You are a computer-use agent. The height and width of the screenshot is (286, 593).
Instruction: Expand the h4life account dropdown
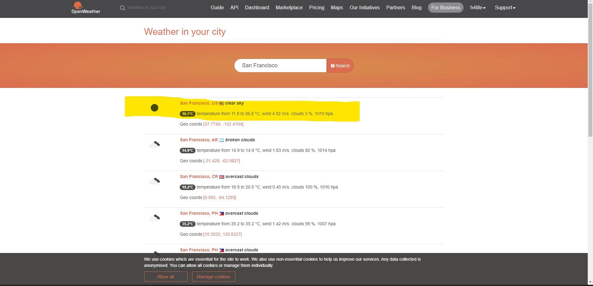478,8
